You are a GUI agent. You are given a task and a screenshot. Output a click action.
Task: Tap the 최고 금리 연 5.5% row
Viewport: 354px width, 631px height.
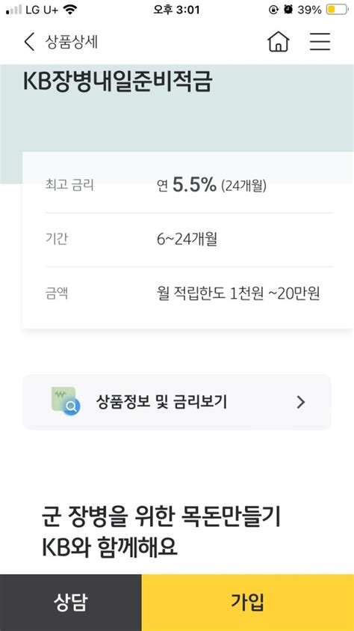[189, 186]
